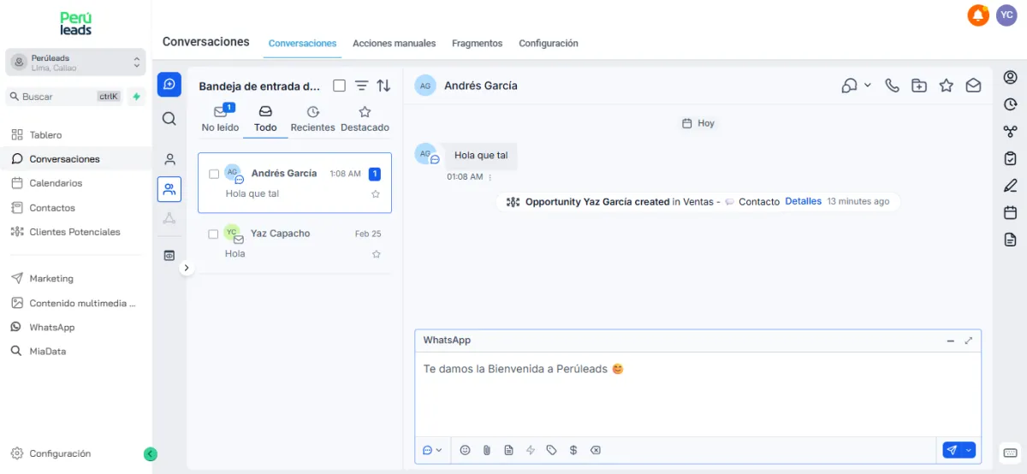
Task: Open the assign agent headset dropdown
Action: click(856, 86)
